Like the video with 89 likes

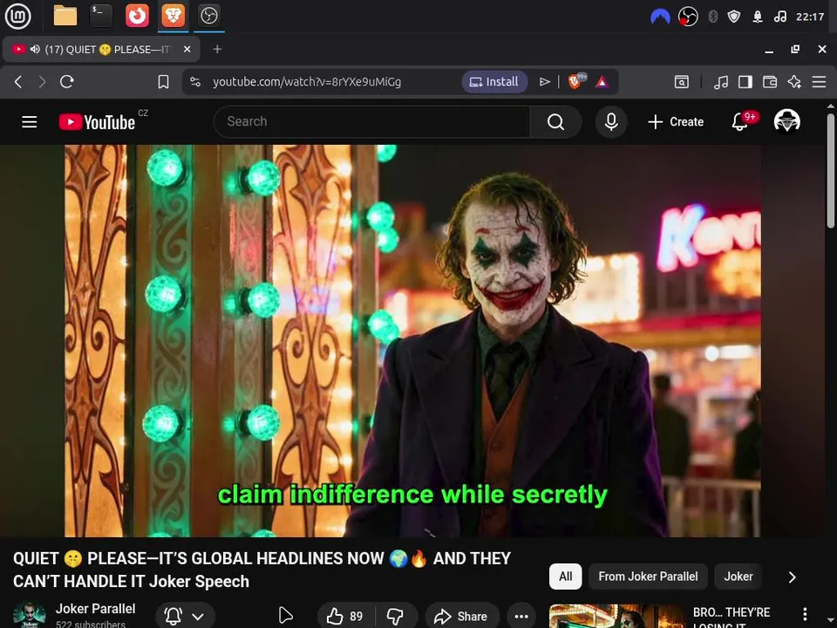tap(346, 617)
